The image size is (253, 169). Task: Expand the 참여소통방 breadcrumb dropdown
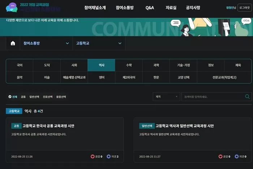point(46,43)
